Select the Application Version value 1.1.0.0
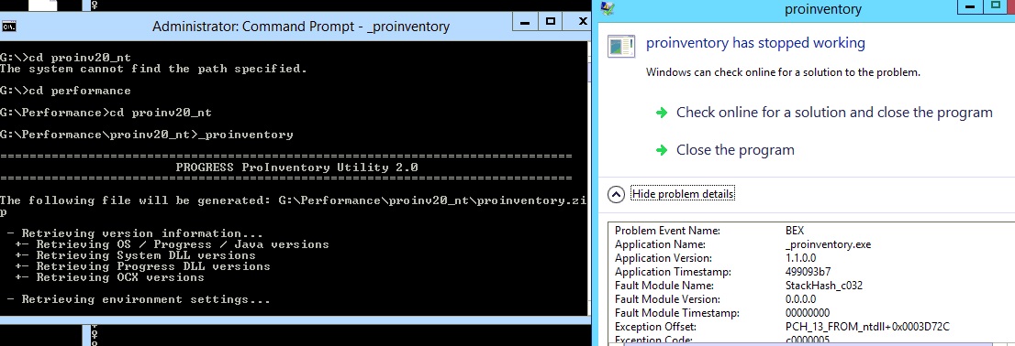The height and width of the screenshot is (346, 1015). pyautogui.click(x=800, y=258)
